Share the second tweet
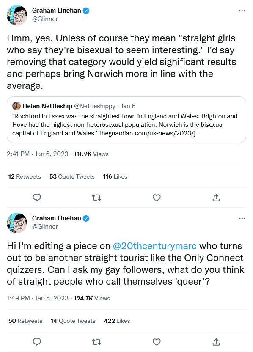The width and height of the screenshot is (253, 352). click(x=216, y=342)
